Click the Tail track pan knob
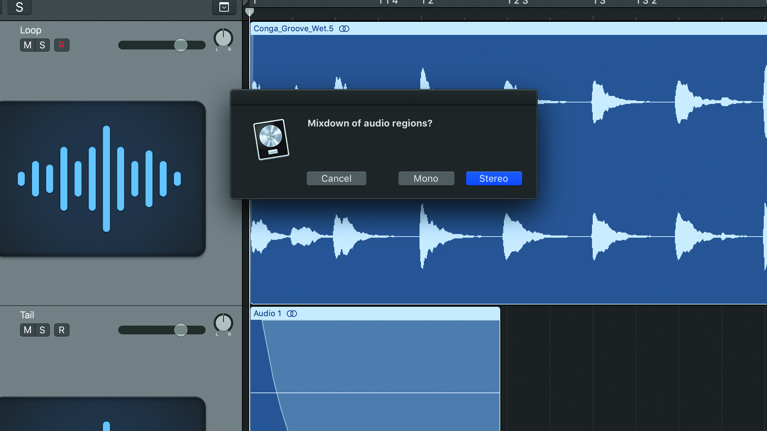The image size is (767, 431). tap(223, 323)
